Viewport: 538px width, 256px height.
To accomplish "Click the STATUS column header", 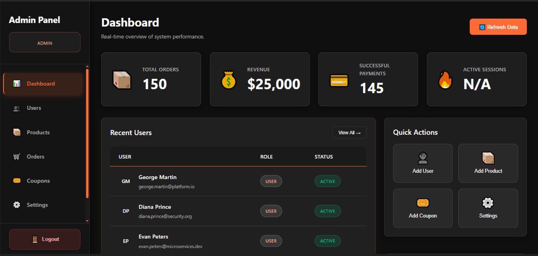I will point(324,157).
